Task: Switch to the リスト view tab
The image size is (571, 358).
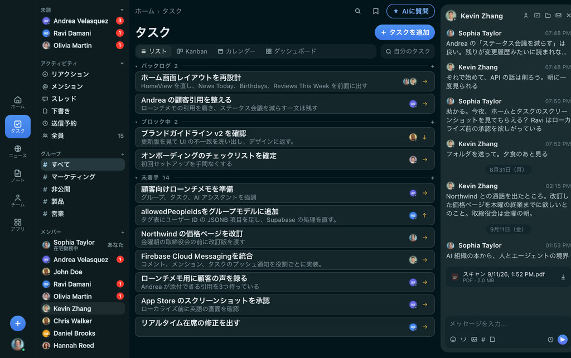Action: click(154, 51)
